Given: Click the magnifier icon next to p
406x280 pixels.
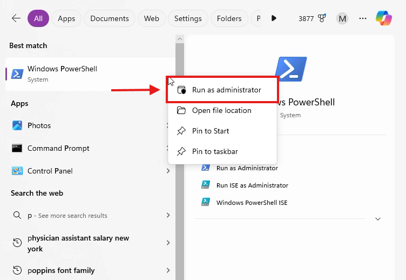Looking at the screenshot, I should click(x=17, y=215).
